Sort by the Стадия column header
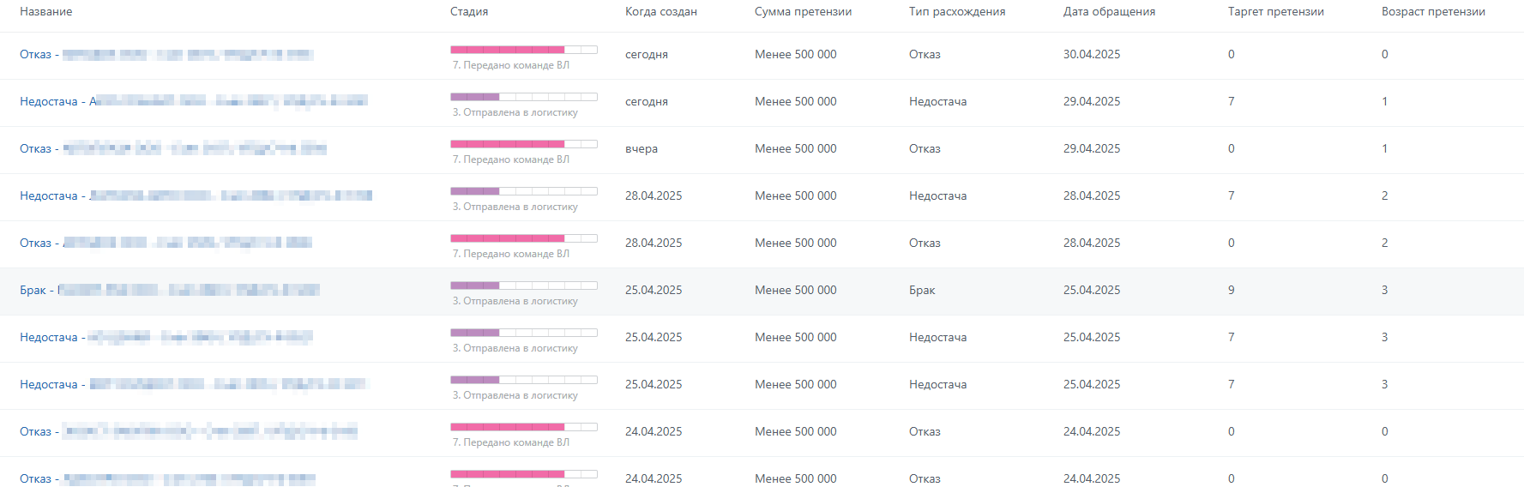 (x=469, y=12)
